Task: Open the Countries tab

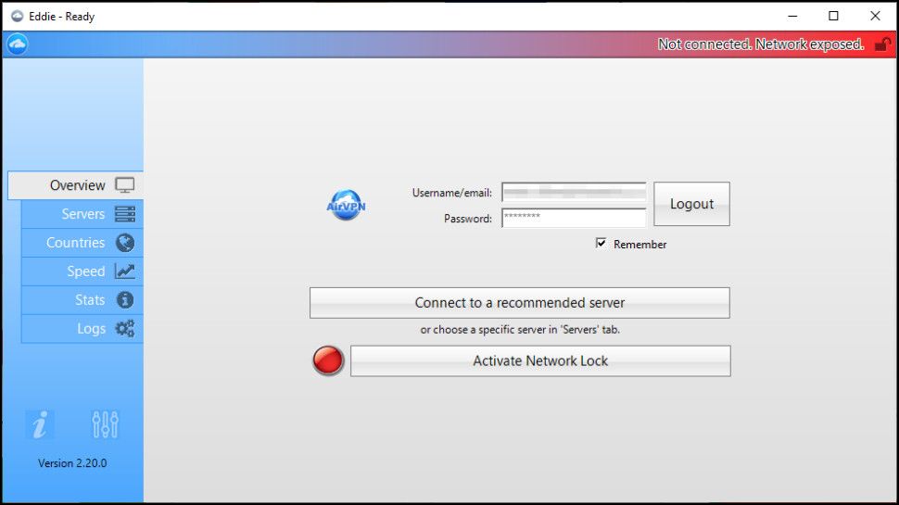Action: (82, 243)
